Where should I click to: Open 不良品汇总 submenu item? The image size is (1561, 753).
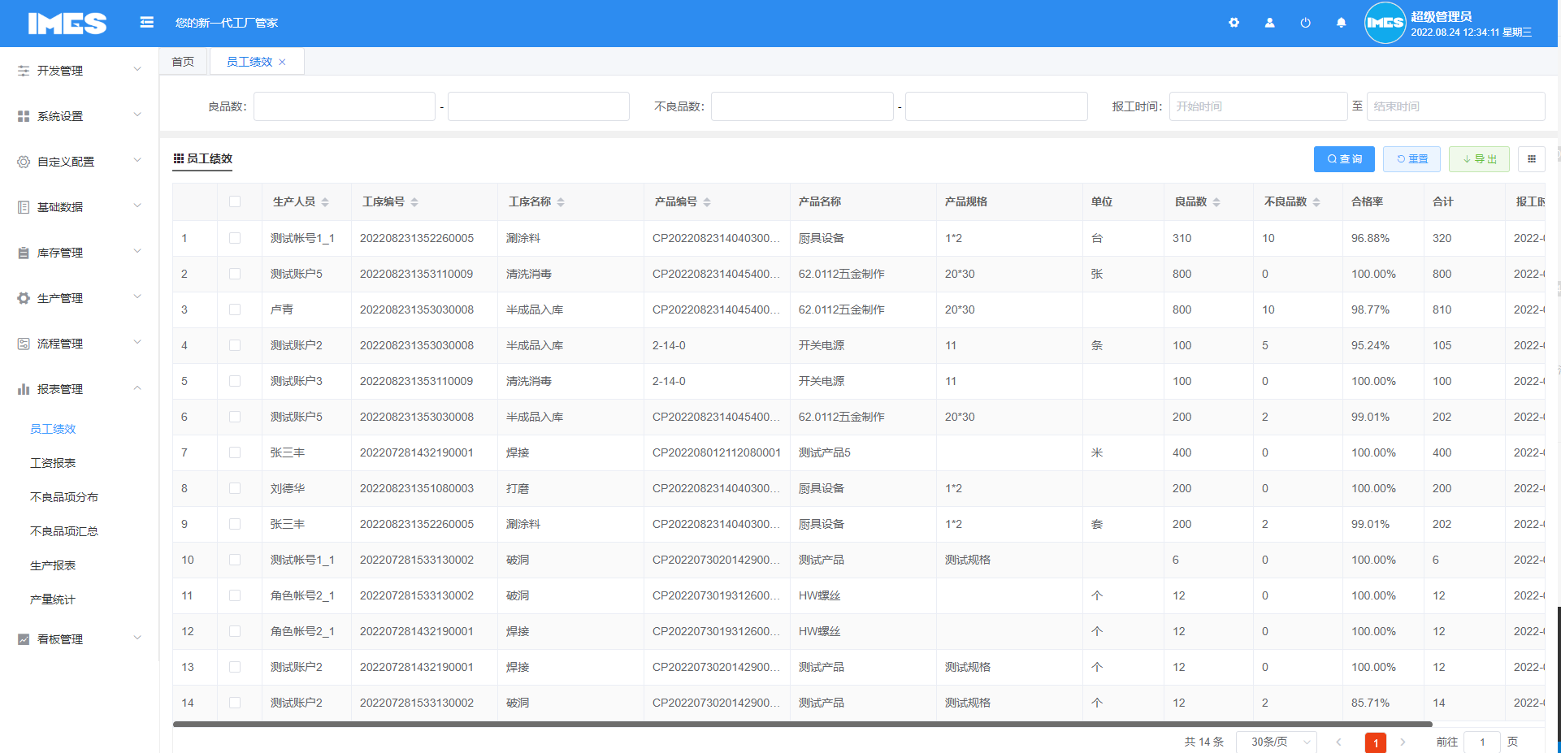tap(64, 531)
